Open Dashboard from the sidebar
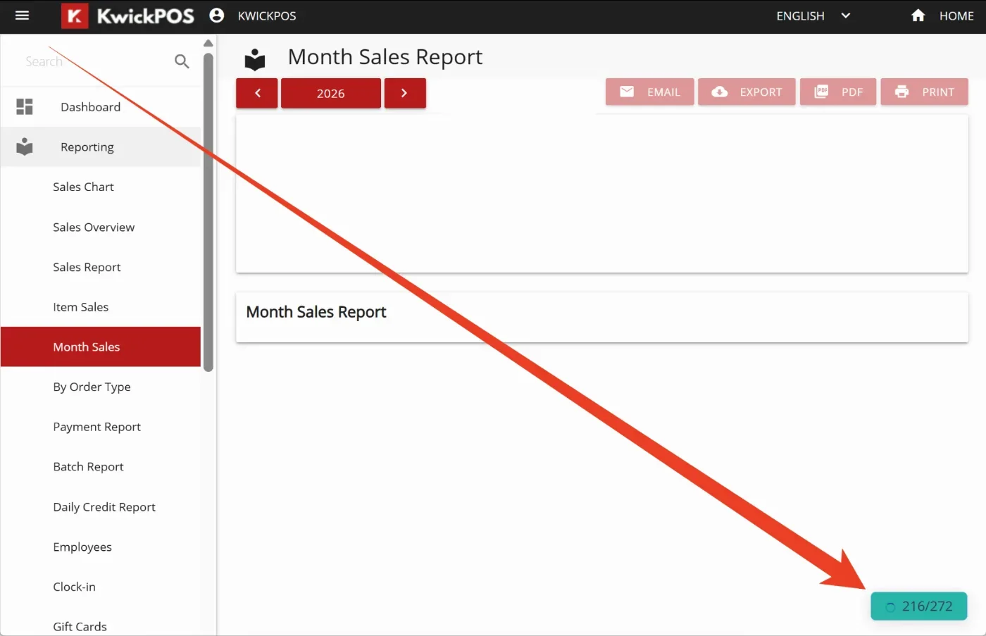The width and height of the screenshot is (986, 636). coord(101,107)
